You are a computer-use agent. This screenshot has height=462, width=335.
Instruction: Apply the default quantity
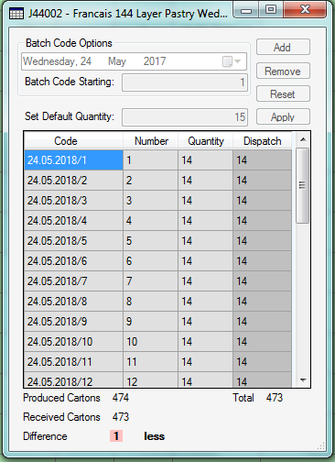click(x=283, y=116)
